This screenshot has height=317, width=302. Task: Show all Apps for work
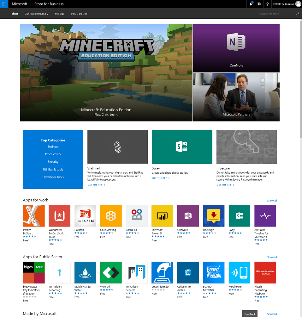(x=272, y=201)
